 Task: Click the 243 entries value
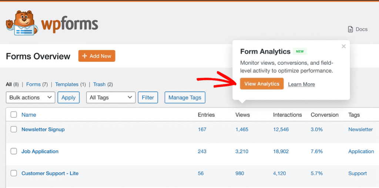[x=202, y=151]
